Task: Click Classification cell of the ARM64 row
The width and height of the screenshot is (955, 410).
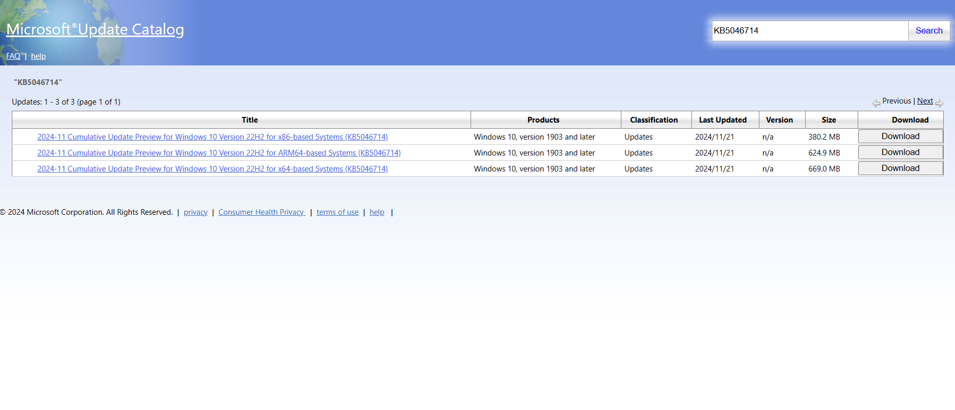Action: 638,153
